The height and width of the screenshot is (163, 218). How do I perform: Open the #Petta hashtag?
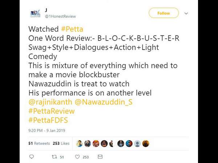tap(72, 29)
